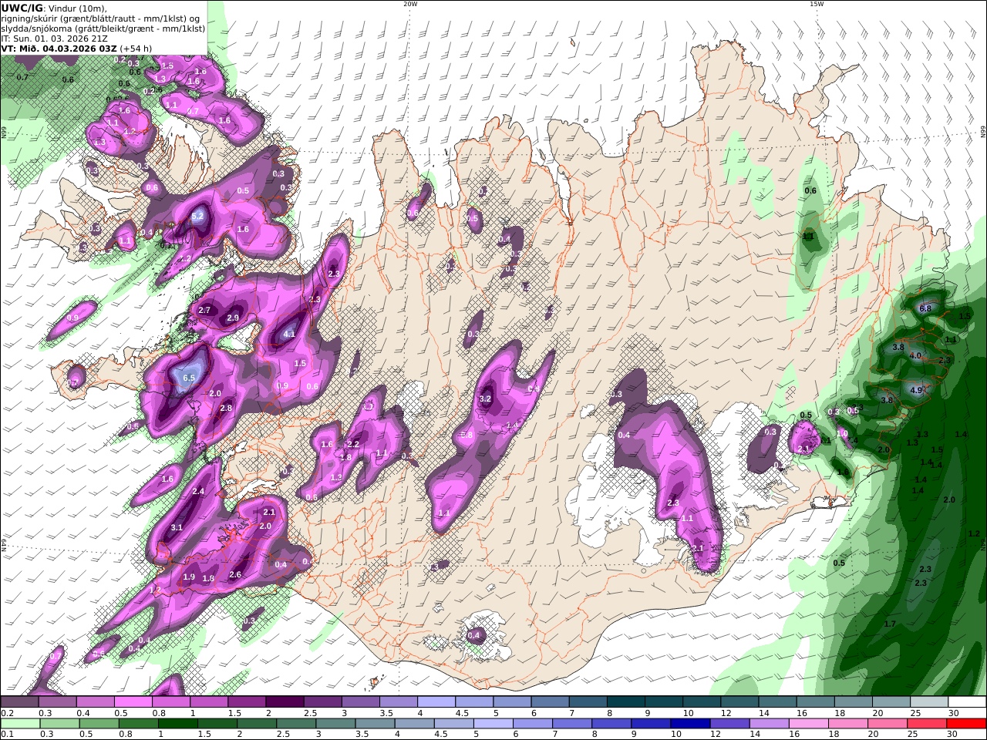The image size is (987, 740).
Task: Click the 2.6 value in southwest
Action: click(x=236, y=574)
